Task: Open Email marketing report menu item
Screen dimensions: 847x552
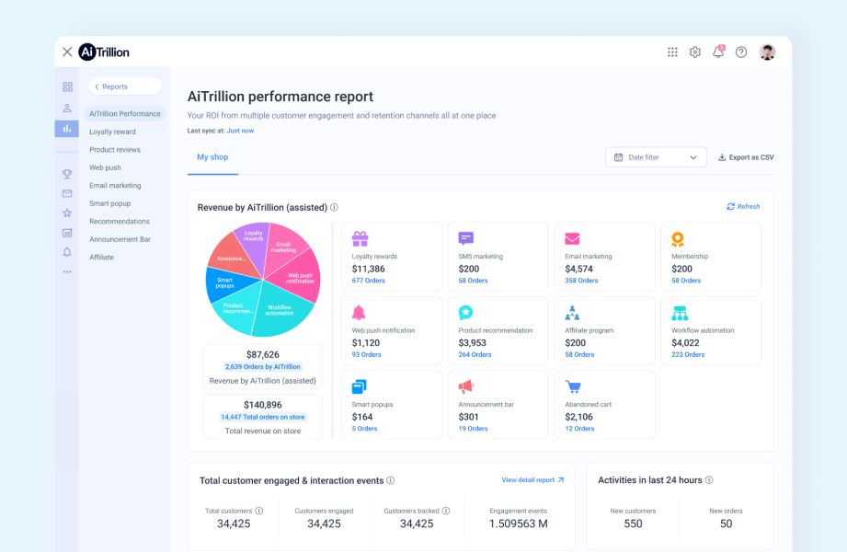Action: pos(115,186)
